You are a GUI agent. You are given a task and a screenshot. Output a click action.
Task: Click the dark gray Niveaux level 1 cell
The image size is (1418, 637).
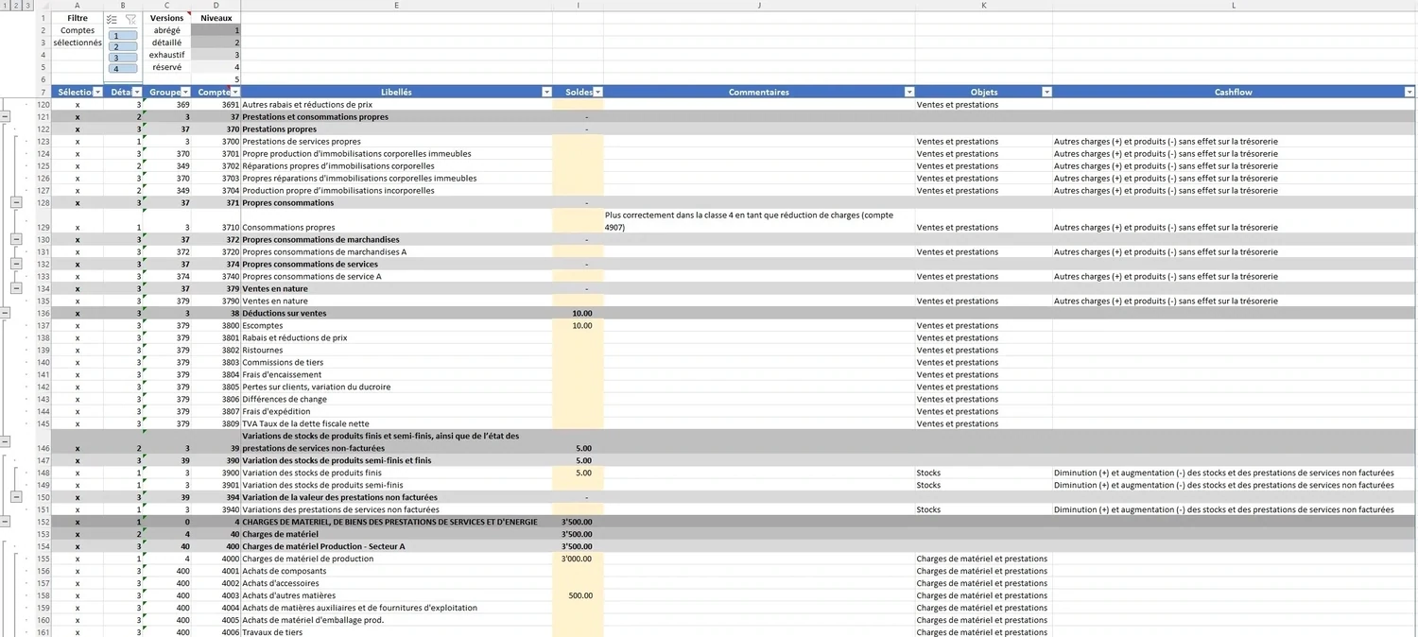[216, 31]
